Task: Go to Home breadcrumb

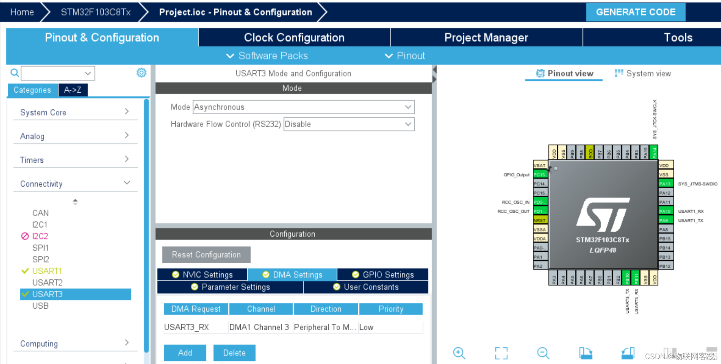Action: click(x=22, y=12)
